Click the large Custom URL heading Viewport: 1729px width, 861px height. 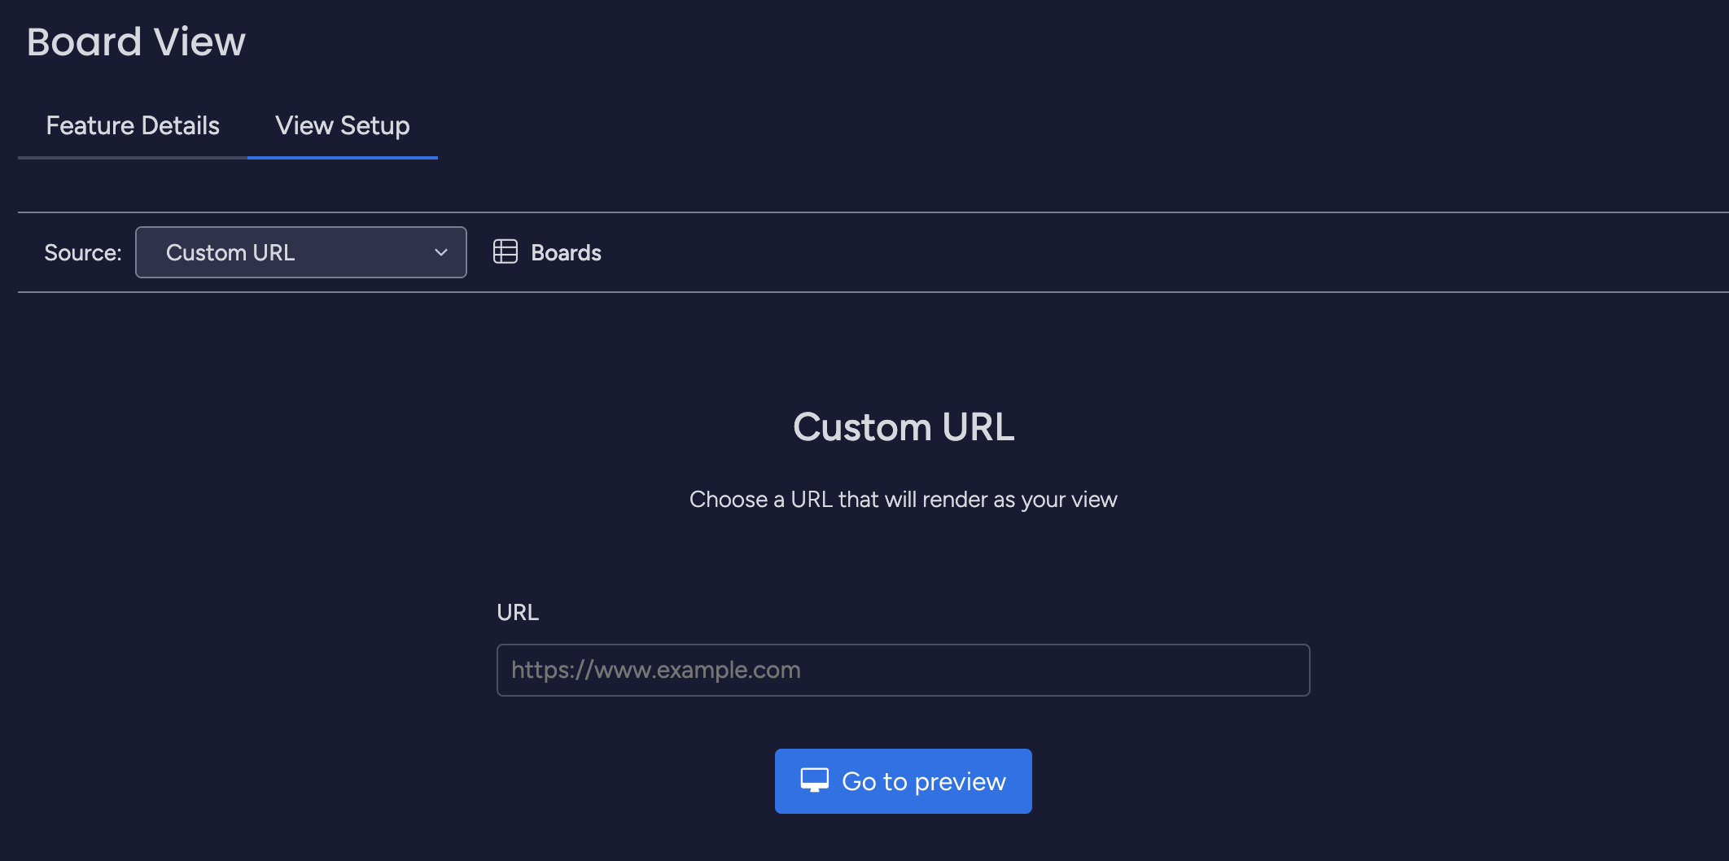903,426
